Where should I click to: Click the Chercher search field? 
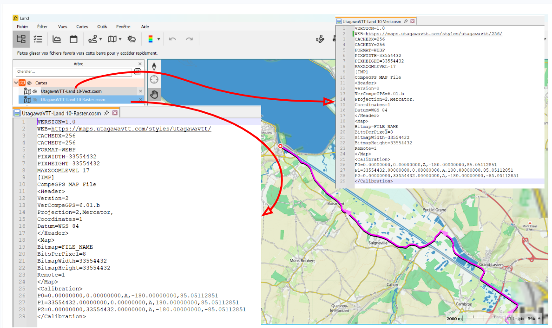coord(73,72)
